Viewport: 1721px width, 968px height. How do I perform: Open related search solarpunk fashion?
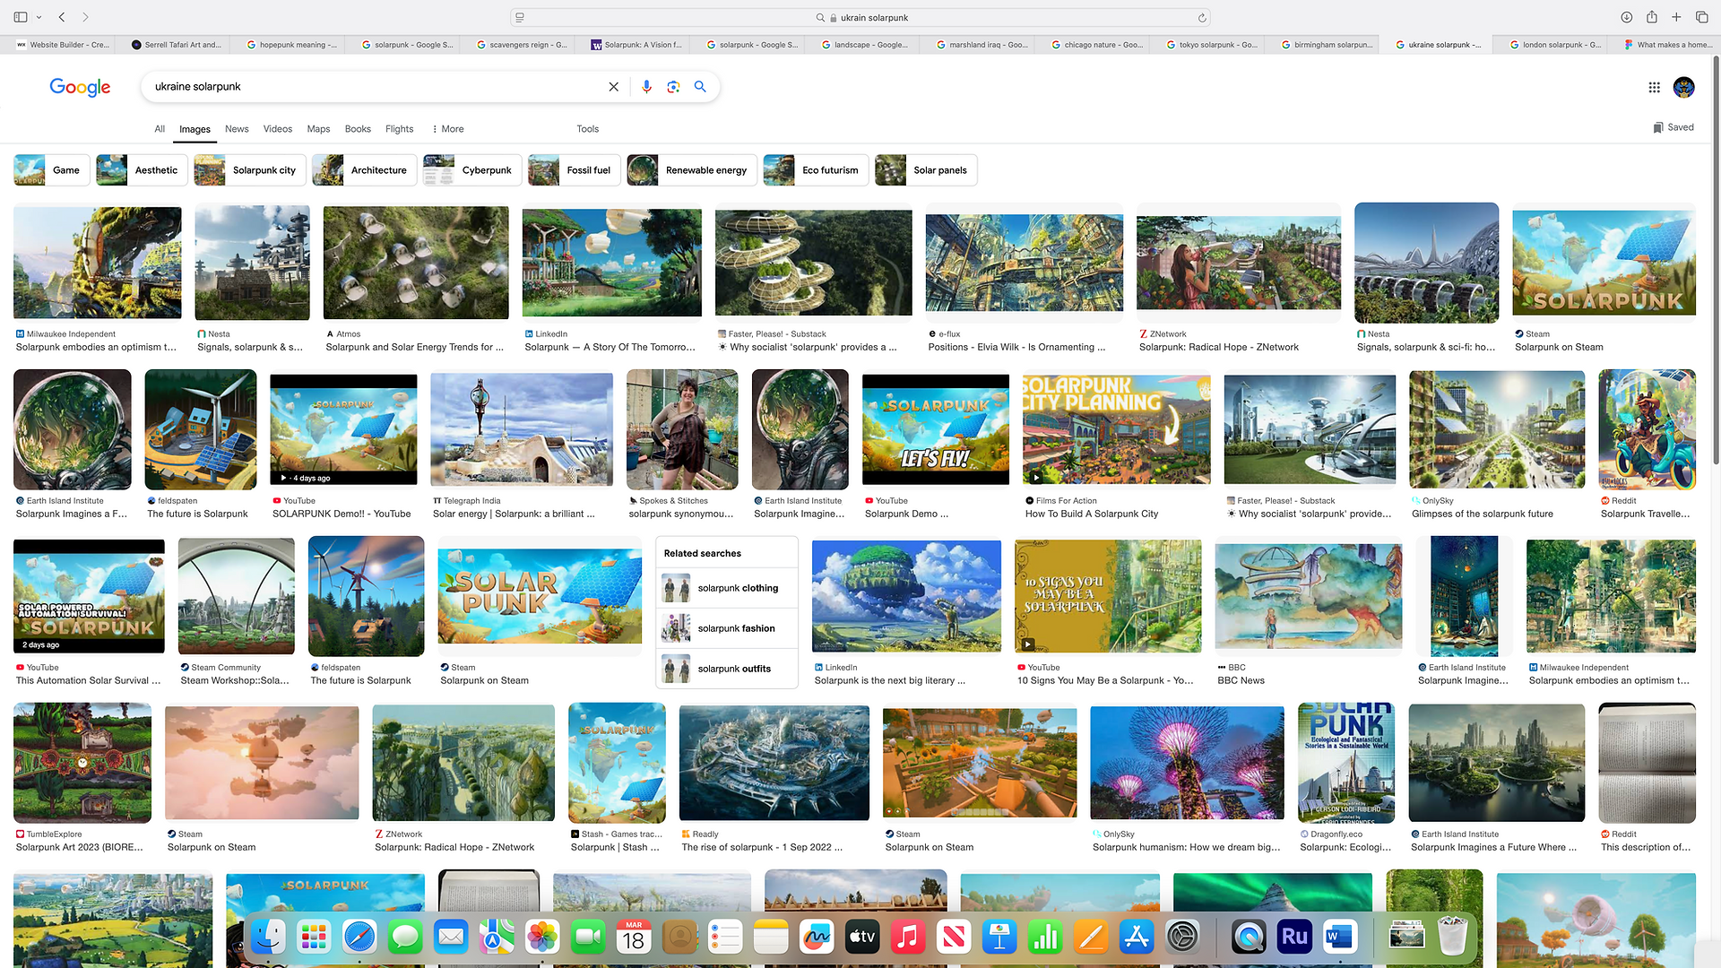click(x=727, y=628)
